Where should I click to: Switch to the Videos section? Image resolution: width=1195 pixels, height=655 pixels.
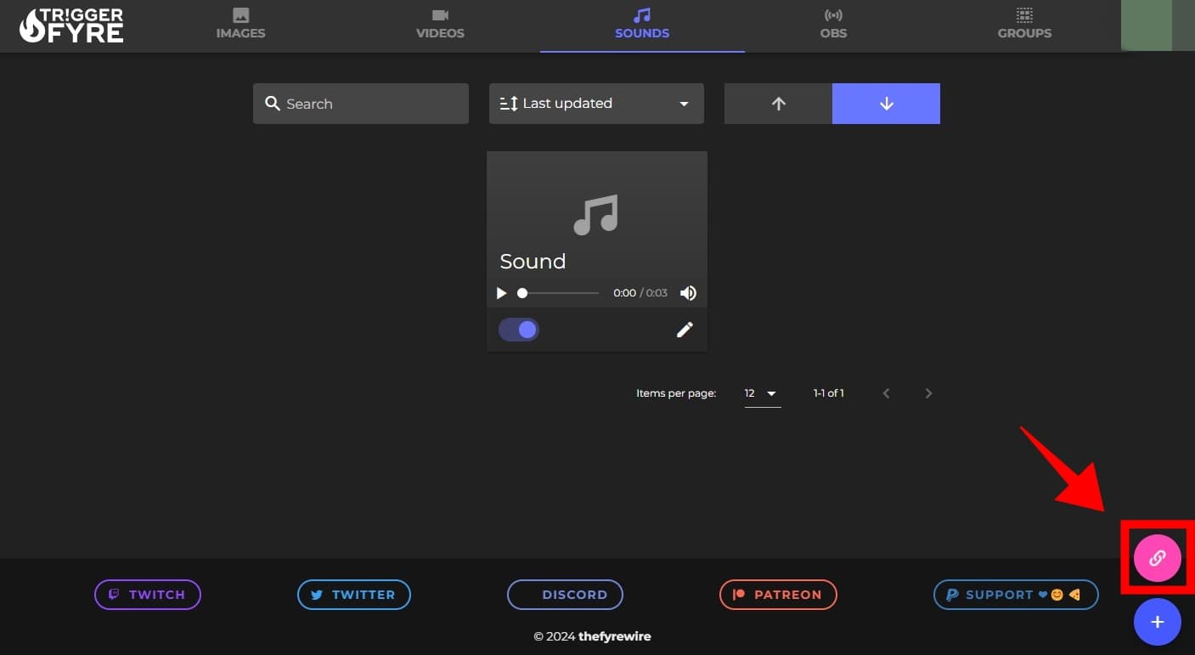[439, 25]
